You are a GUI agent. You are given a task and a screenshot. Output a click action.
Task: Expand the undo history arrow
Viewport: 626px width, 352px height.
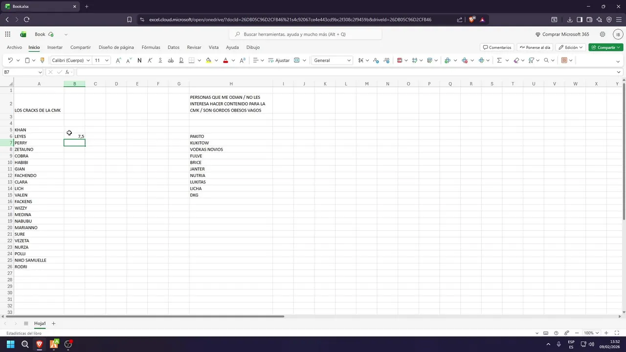[18, 60]
